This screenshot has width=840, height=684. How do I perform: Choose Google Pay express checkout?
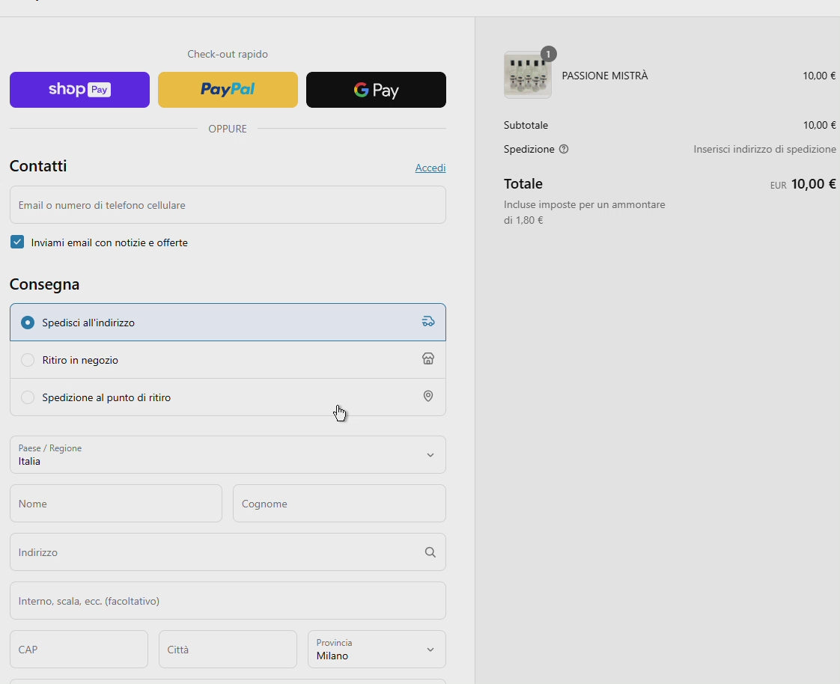[x=376, y=90]
